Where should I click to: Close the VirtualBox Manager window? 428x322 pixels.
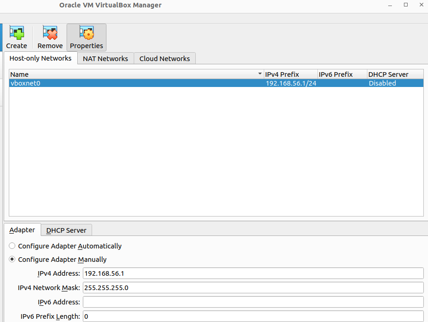pos(421,5)
